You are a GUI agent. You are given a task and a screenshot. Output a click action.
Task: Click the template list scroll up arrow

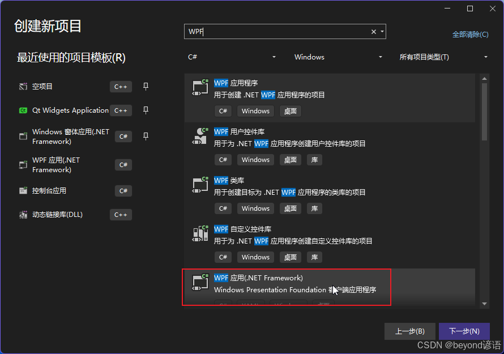(484, 79)
